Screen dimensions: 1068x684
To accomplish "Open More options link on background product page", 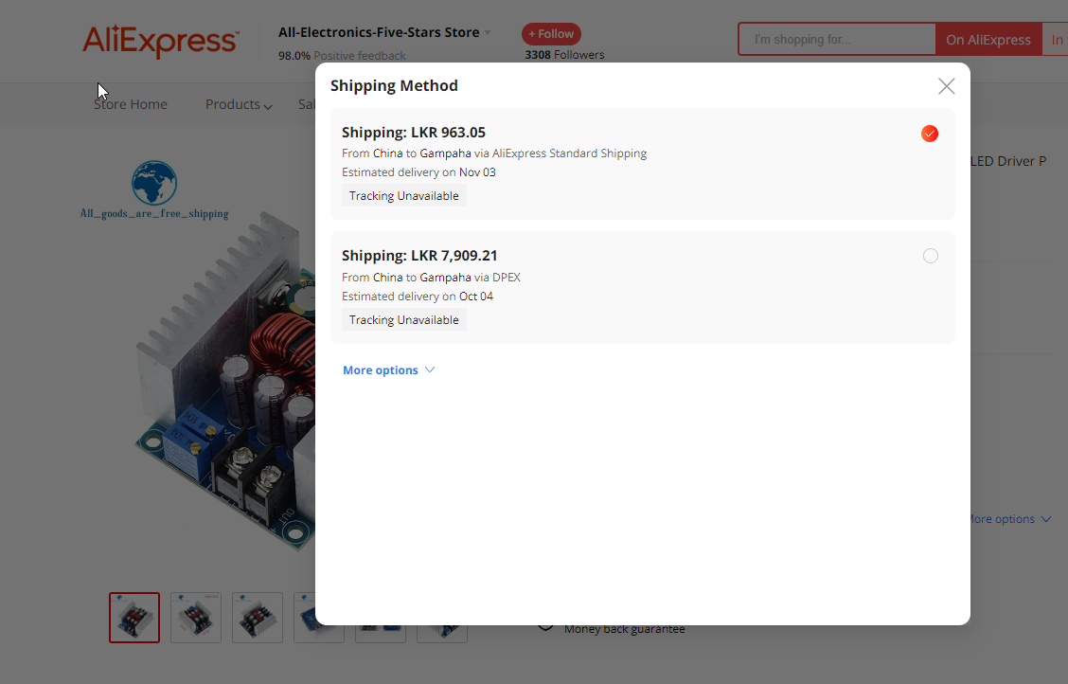I will pos(1011,519).
